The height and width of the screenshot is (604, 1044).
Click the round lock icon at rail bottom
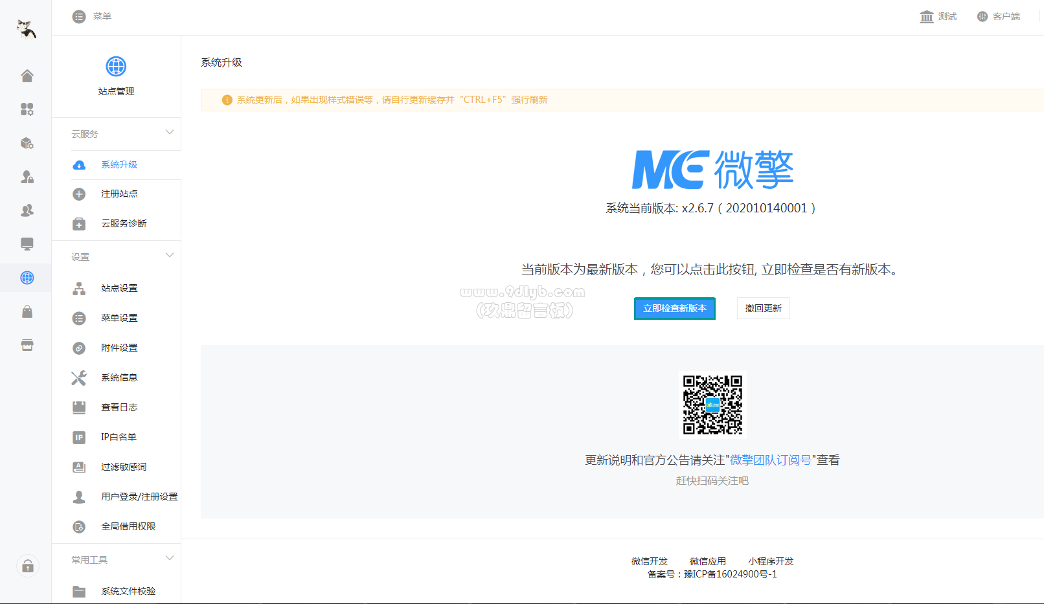[x=27, y=566]
